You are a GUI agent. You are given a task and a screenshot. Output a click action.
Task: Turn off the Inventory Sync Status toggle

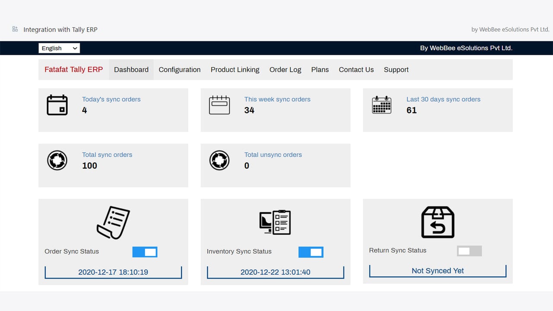pyautogui.click(x=311, y=252)
